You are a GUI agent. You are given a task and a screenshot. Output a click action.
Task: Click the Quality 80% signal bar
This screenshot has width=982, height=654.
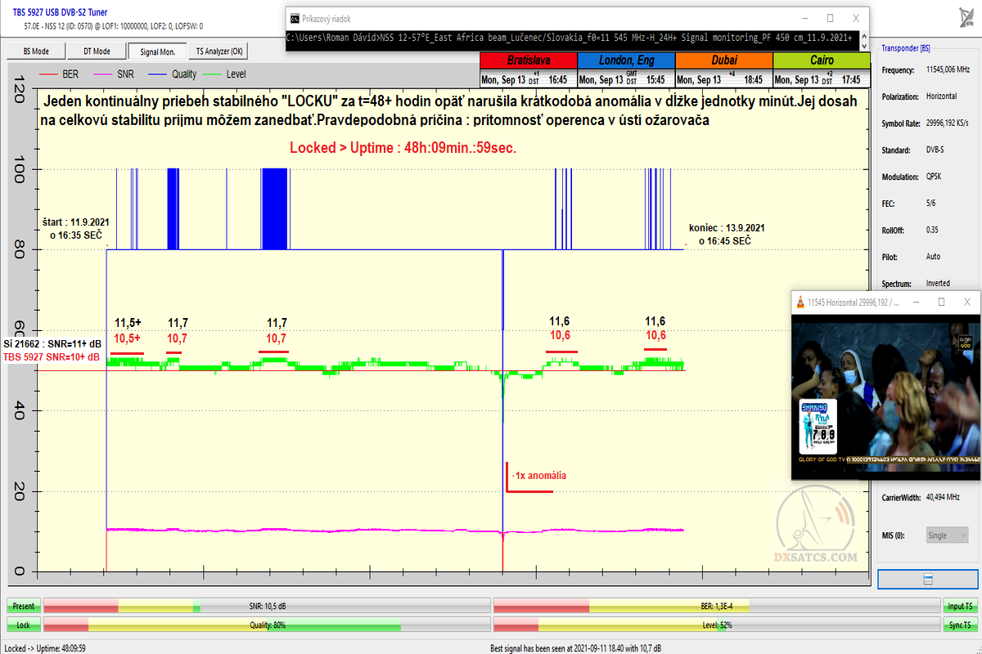(x=266, y=625)
